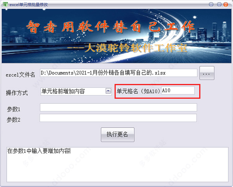Click the 操作方式 label

tap(17, 93)
